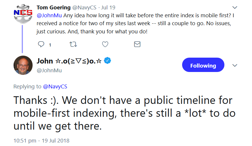Click the @JohnMu mention in tweet text
The width and height of the screenshot is (252, 146).
49,15
